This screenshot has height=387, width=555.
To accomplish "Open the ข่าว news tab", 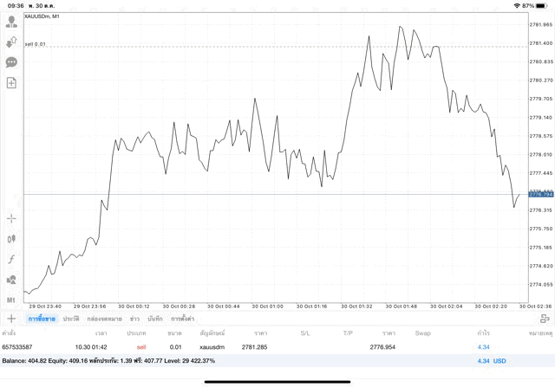I will tap(134, 319).
